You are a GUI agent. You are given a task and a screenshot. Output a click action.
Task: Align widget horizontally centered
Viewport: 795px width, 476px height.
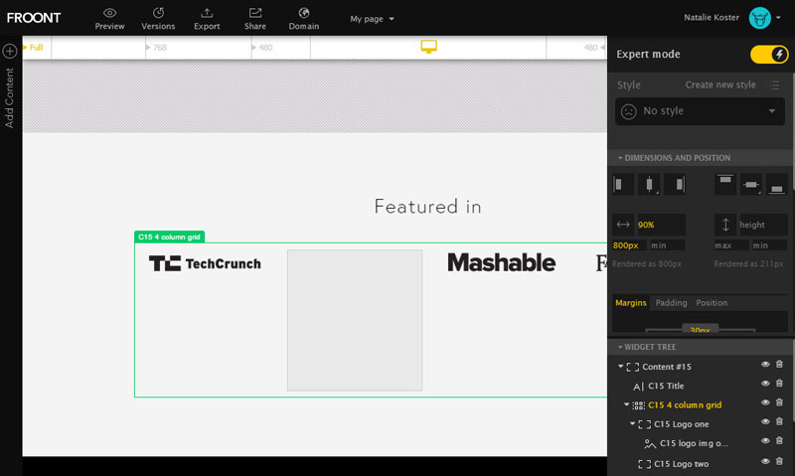pos(649,185)
